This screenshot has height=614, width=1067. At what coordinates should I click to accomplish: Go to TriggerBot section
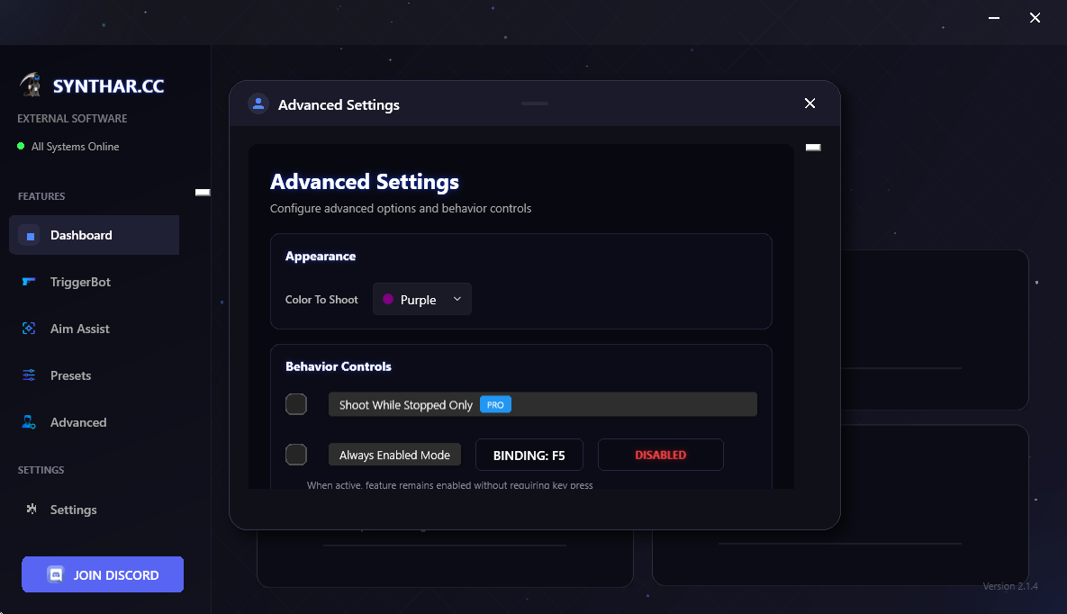[x=94, y=282]
